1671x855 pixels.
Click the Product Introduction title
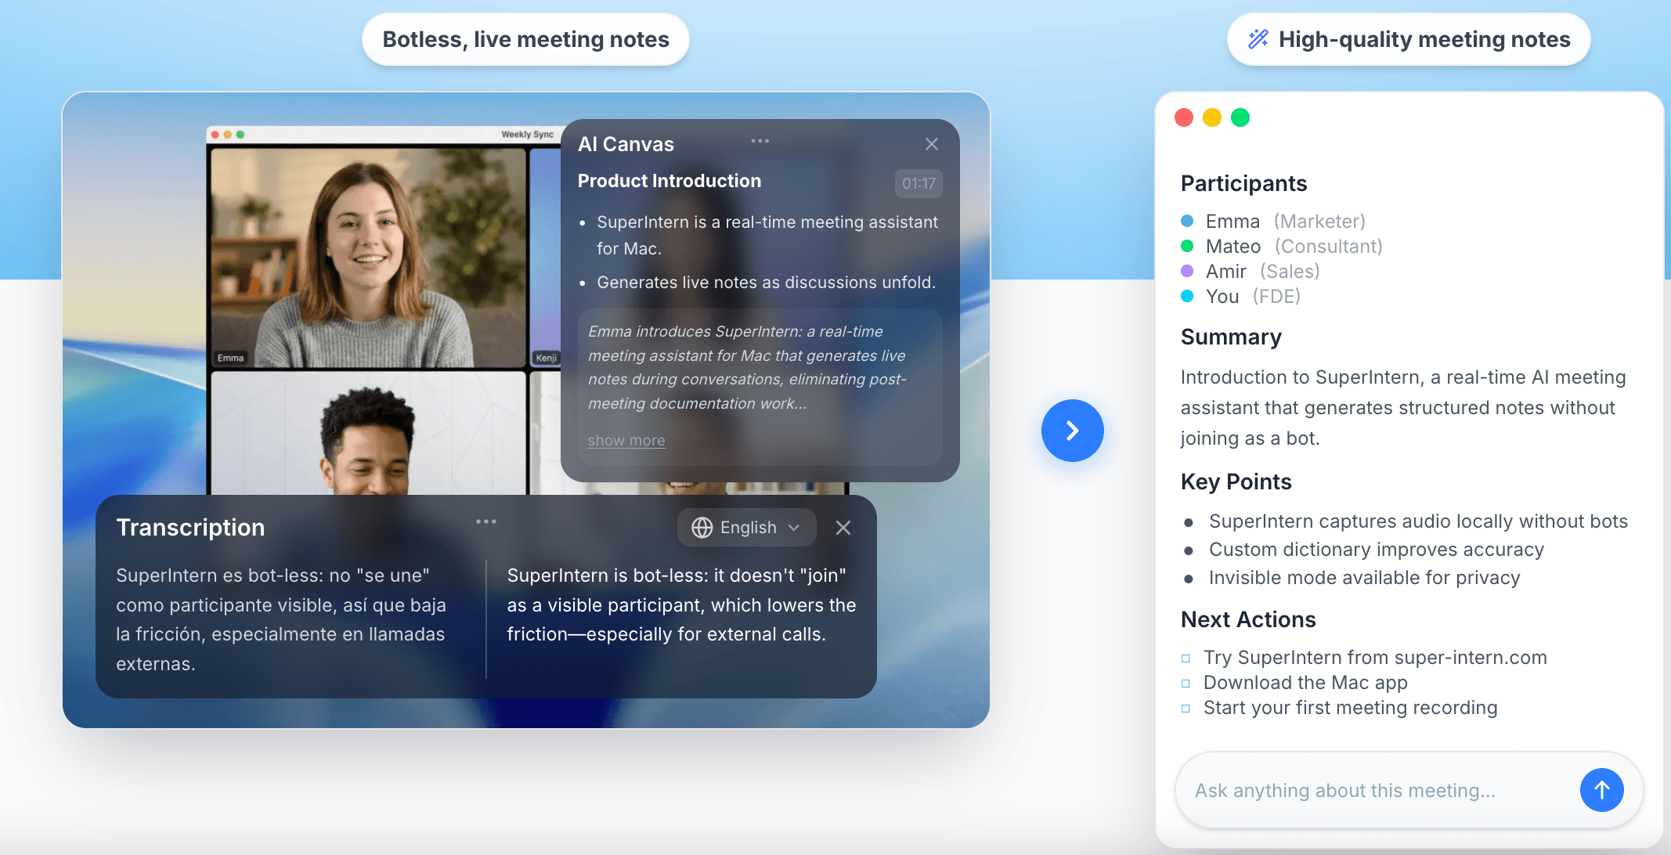(x=669, y=181)
